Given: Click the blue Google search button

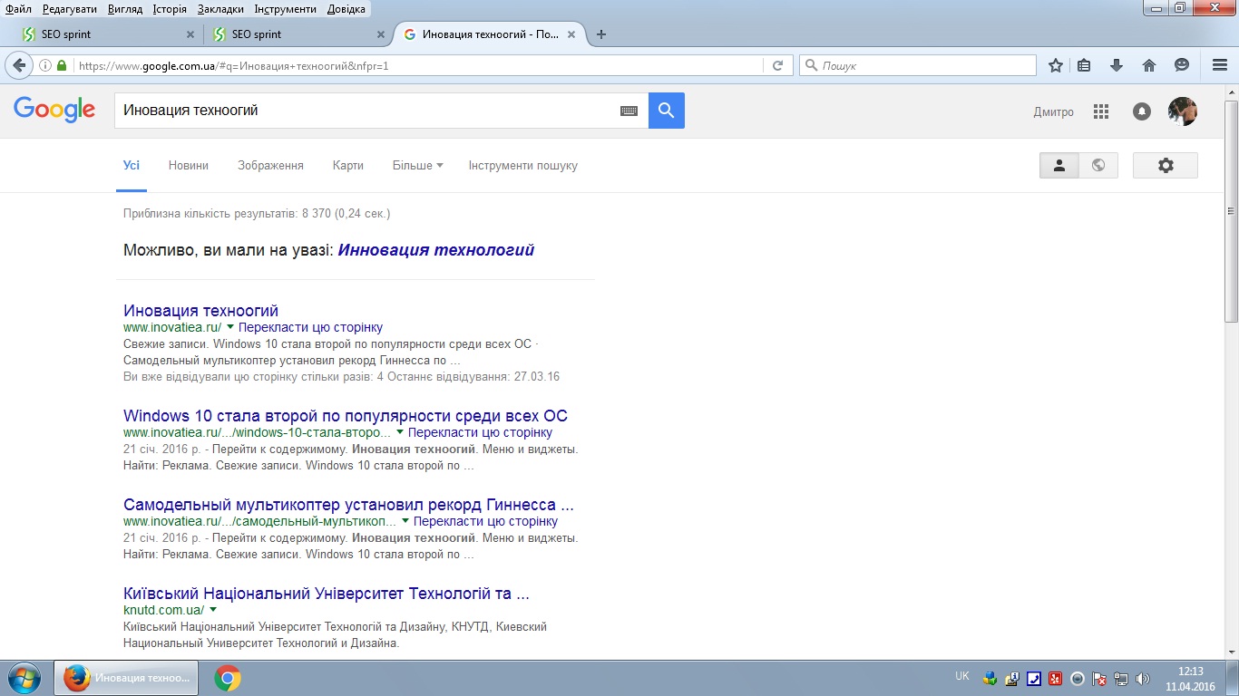Looking at the screenshot, I should pyautogui.click(x=667, y=111).
